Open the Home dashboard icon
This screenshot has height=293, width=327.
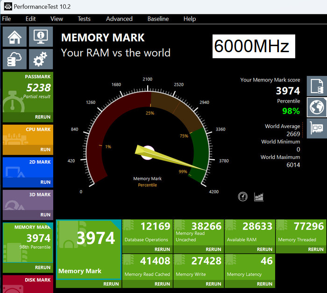[14, 37]
